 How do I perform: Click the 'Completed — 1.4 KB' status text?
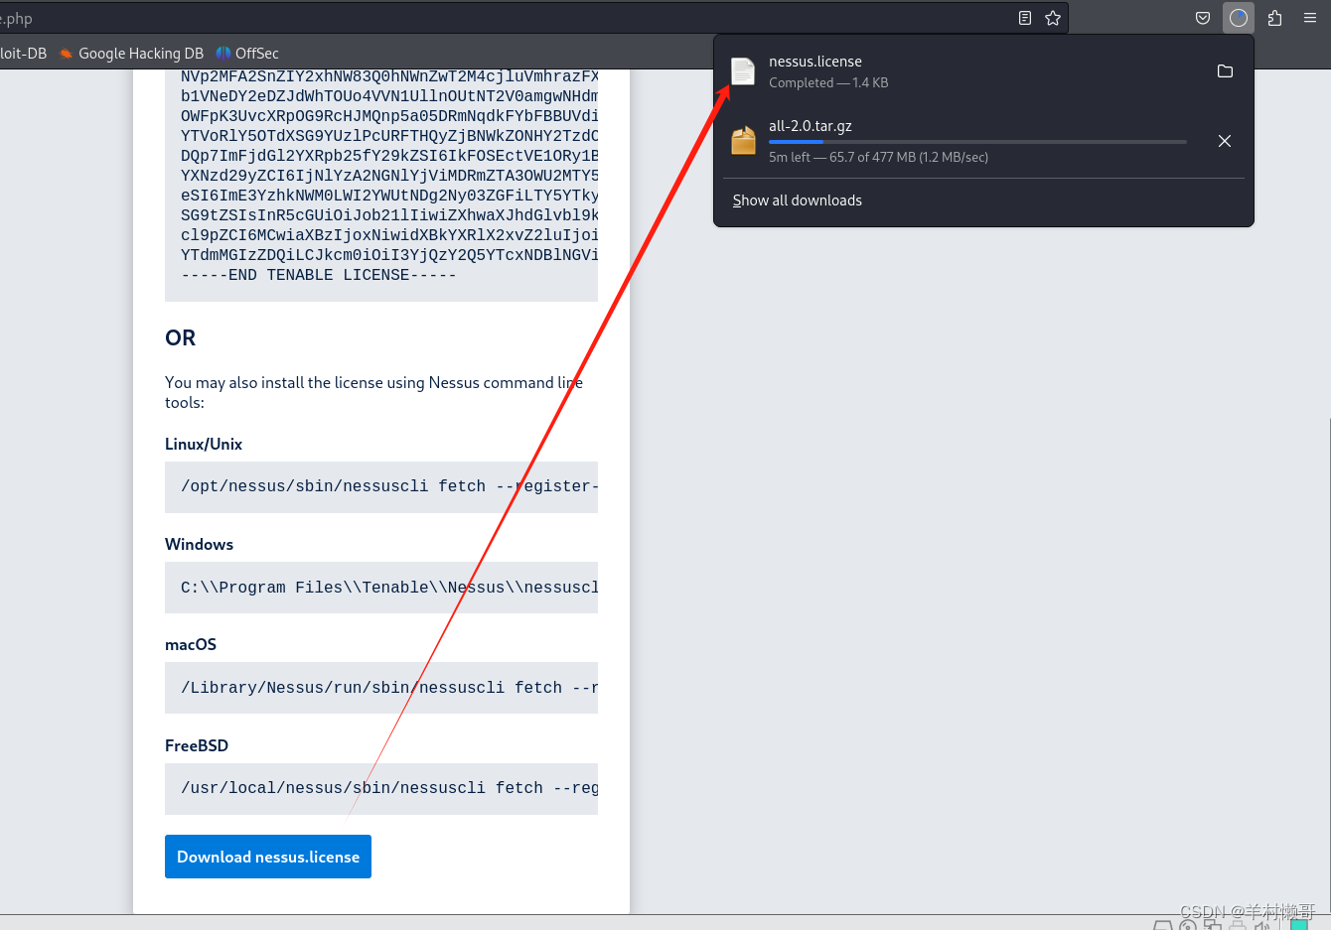click(x=828, y=83)
